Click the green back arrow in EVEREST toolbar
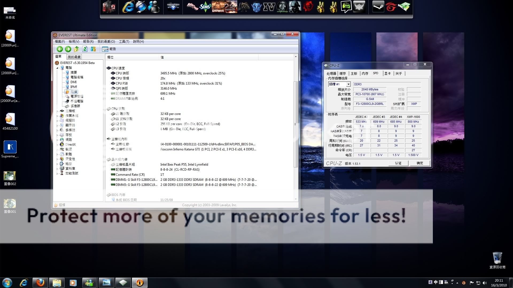 click(x=60, y=49)
